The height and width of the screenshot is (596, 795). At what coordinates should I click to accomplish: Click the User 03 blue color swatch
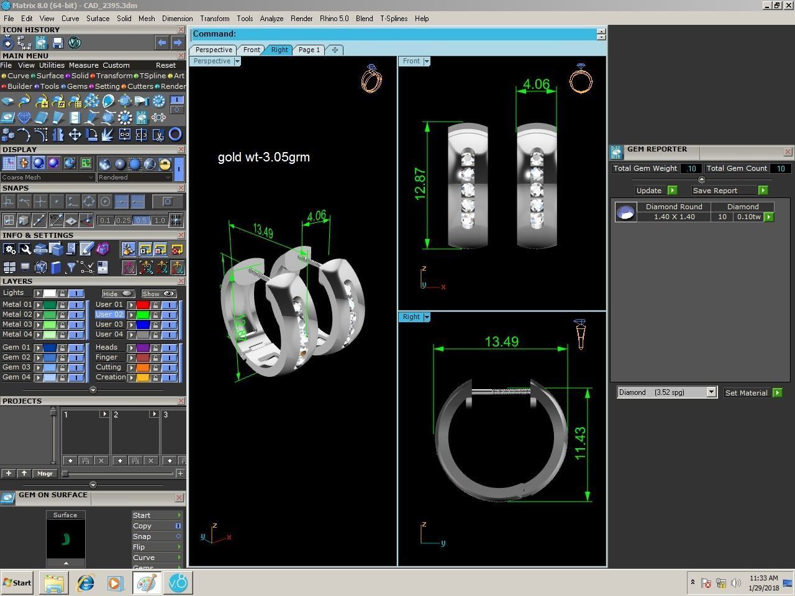point(143,325)
